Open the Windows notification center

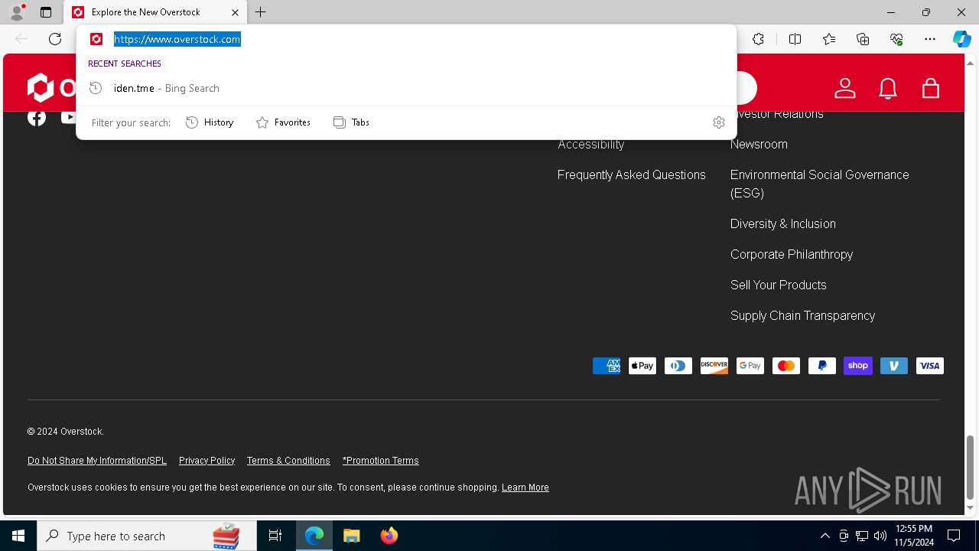coord(954,536)
